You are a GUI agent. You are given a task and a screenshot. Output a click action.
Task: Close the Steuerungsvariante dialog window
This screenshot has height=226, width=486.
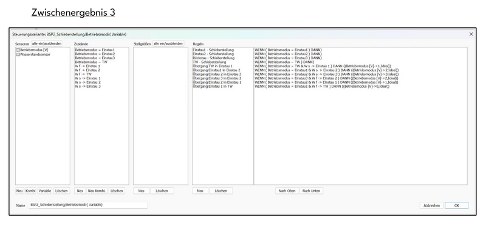(471, 35)
